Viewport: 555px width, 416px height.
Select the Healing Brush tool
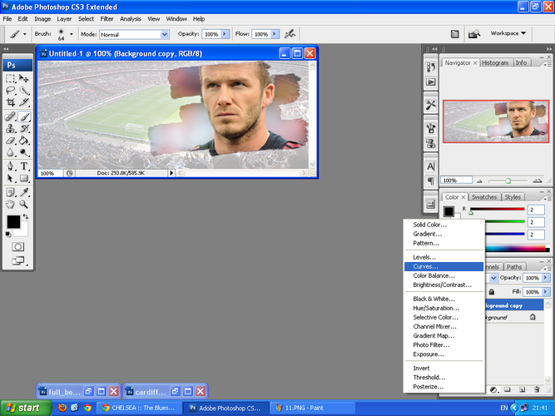[x=11, y=116]
